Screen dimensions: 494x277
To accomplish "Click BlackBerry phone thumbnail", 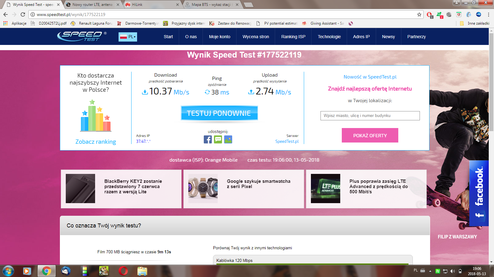I will coord(80,188).
